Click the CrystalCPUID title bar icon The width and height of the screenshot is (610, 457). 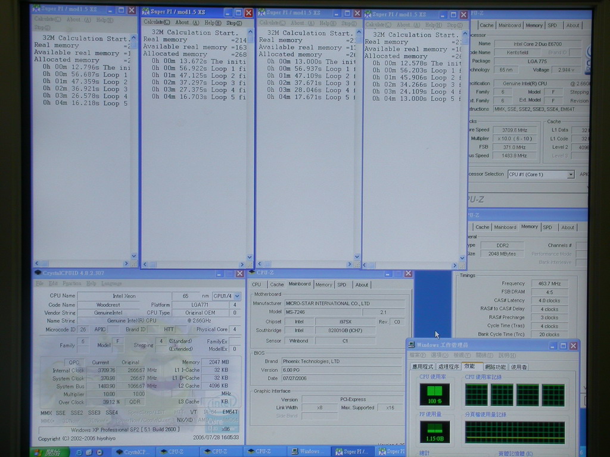tap(38, 273)
